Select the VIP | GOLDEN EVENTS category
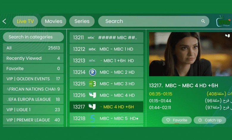 pyautogui.click(x=33, y=79)
